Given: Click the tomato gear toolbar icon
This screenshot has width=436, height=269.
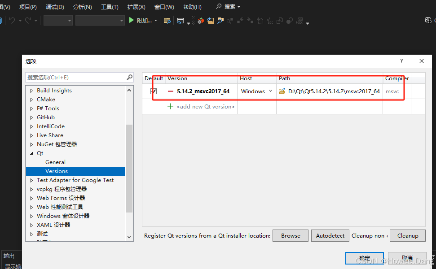Looking at the screenshot, I should pyautogui.click(x=200, y=21).
